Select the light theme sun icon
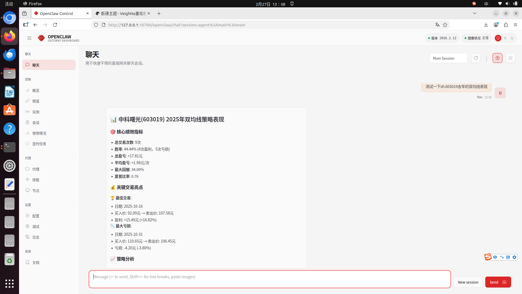The image size is (522, 294). click(x=505, y=38)
